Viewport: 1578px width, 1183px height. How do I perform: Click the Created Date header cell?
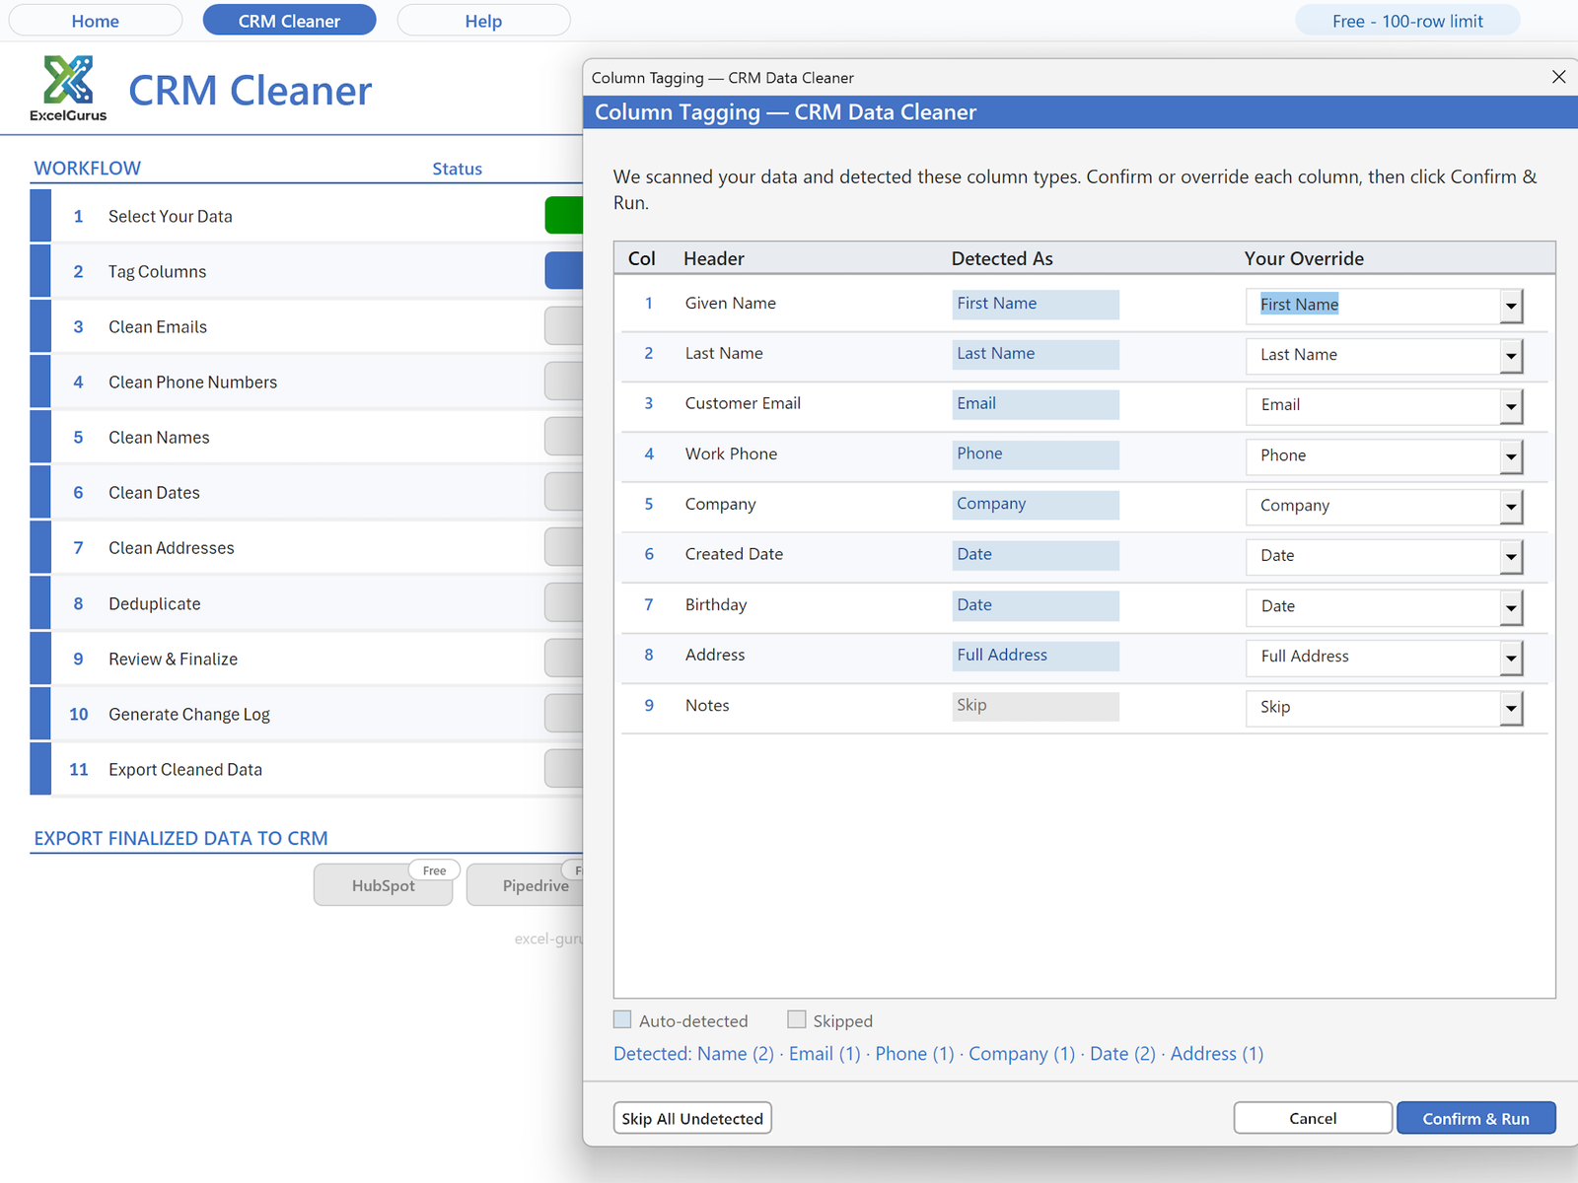(x=734, y=554)
